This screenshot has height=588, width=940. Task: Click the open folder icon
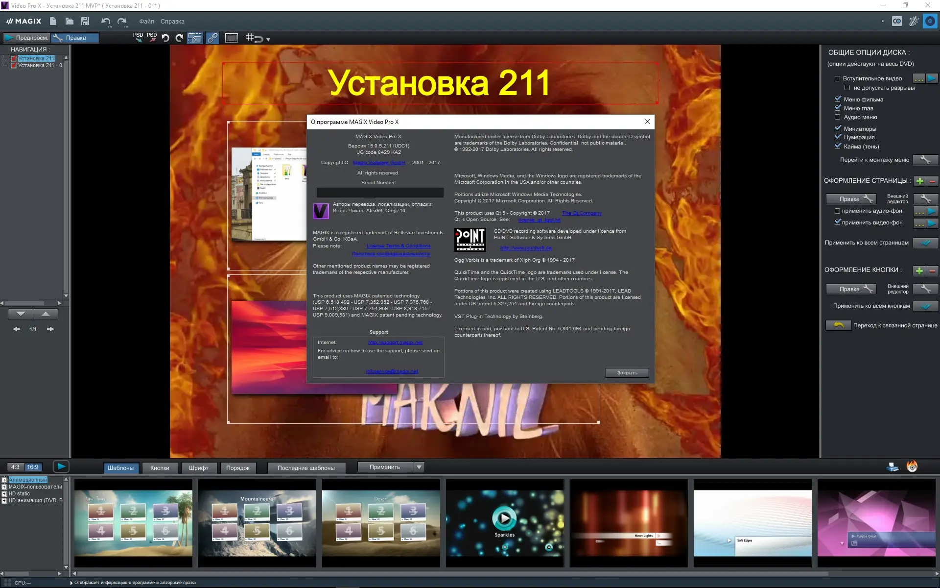pos(69,21)
